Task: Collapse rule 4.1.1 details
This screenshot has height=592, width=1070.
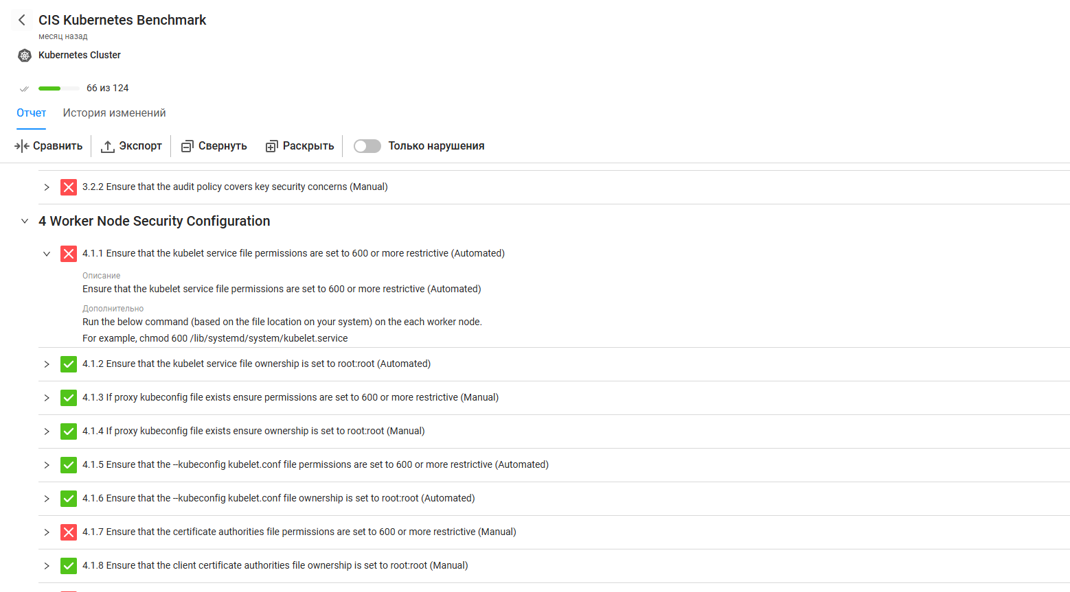Action: click(47, 254)
